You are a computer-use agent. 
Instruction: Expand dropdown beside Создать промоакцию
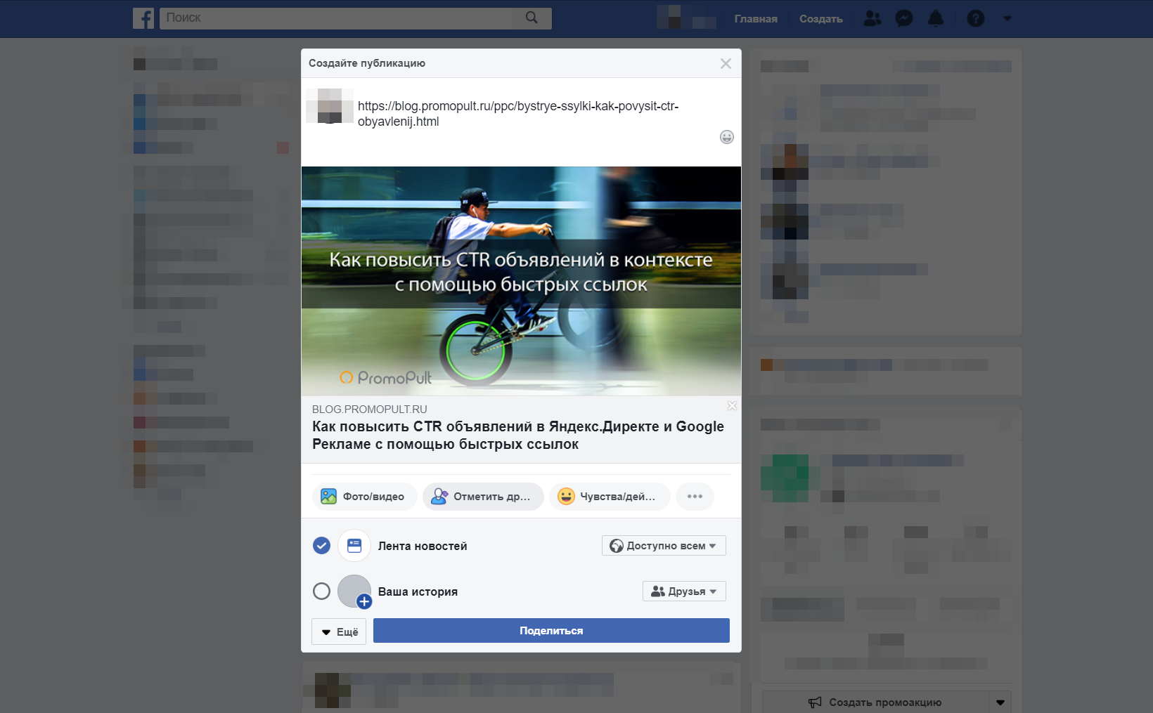click(x=1000, y=702)
